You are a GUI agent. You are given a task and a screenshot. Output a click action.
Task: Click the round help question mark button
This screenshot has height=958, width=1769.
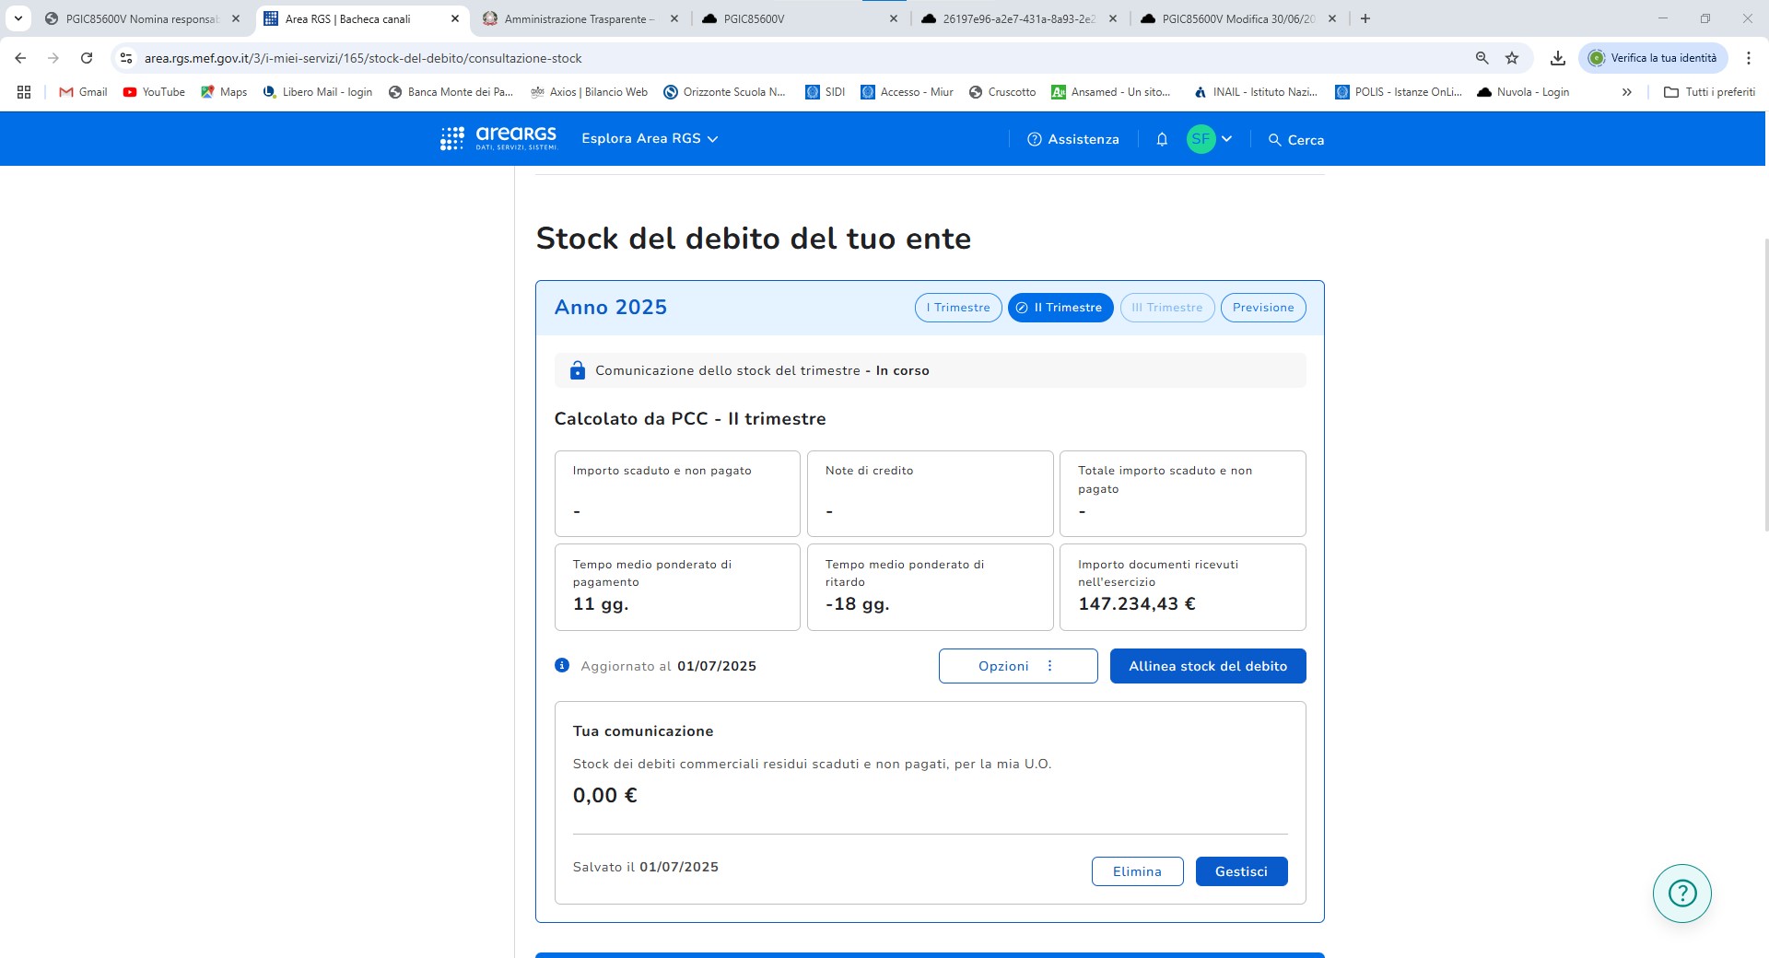tap(1681, 893)
